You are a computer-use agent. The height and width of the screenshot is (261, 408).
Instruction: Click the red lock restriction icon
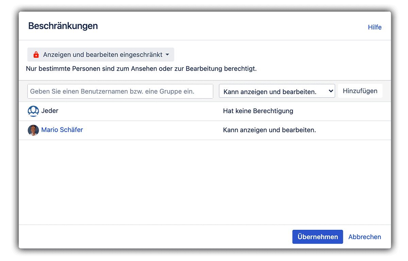(36, 55)
